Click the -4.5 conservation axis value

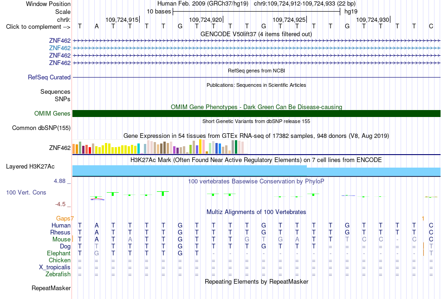(60, 204)
